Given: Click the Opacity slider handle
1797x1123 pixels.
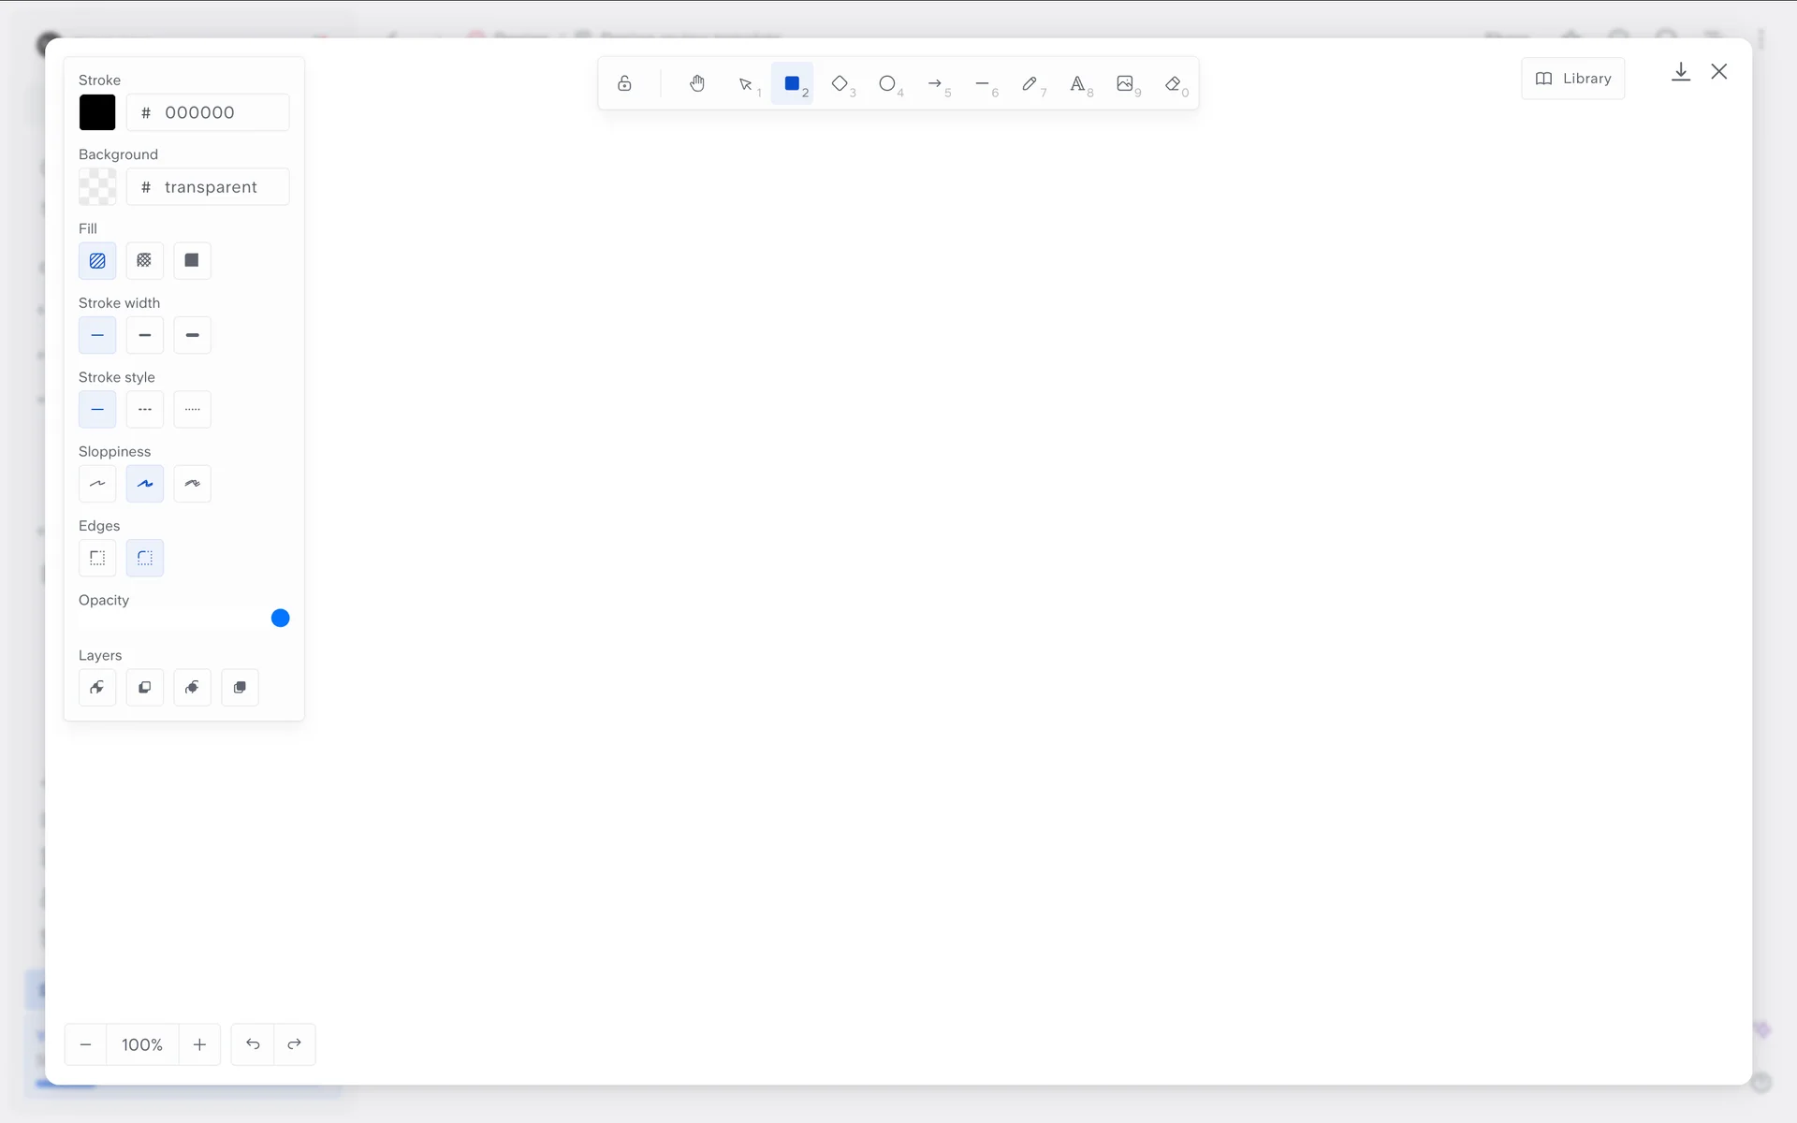Looking at the screenshot, I should click(280, 618).
